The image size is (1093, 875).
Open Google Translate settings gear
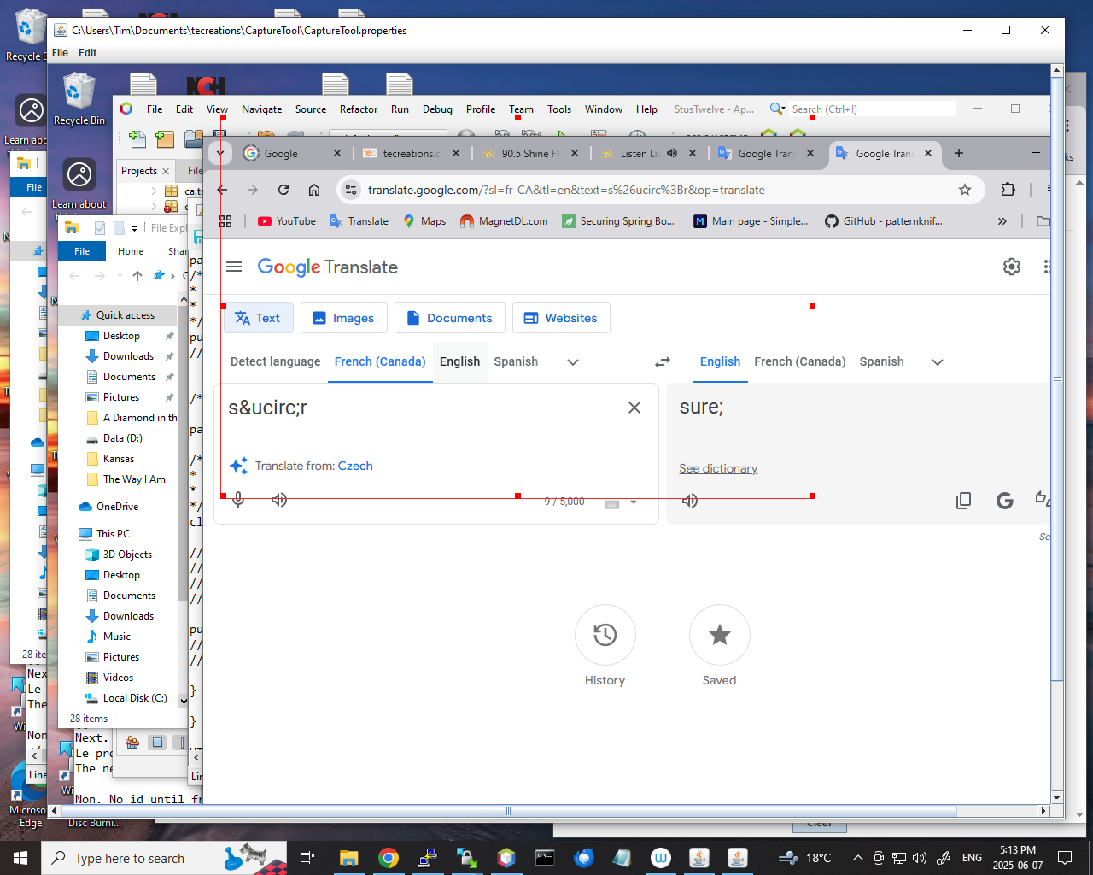pyautogui.click(x=1012, y=267)
